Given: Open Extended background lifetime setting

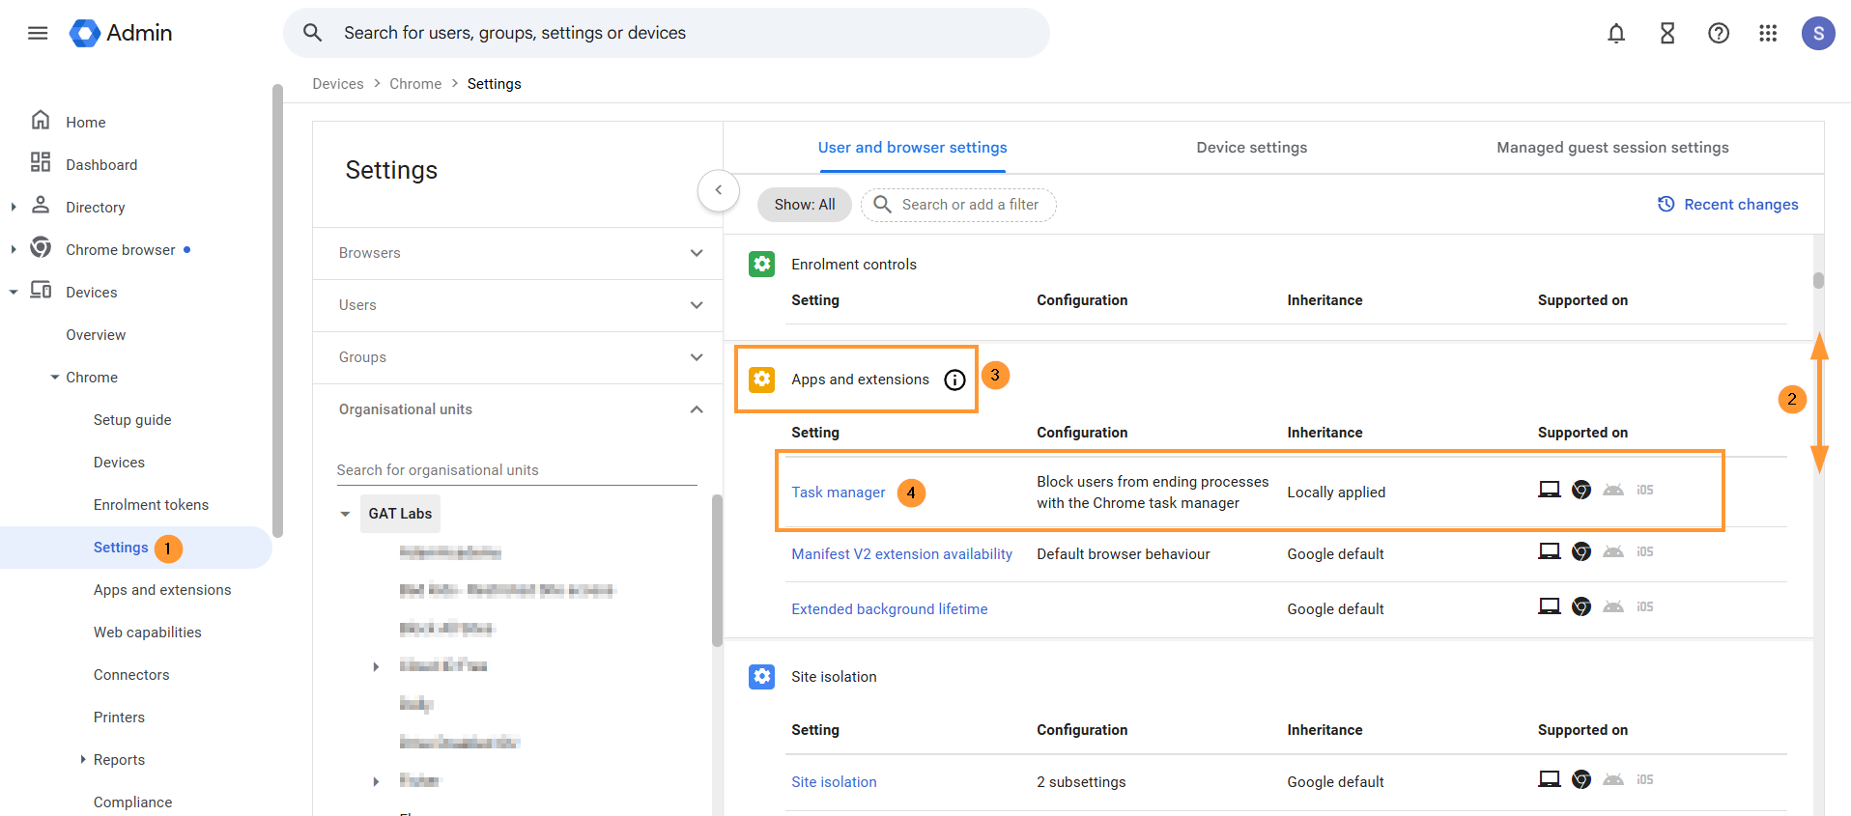Looking at the screenshot, I should pos(889,609).
